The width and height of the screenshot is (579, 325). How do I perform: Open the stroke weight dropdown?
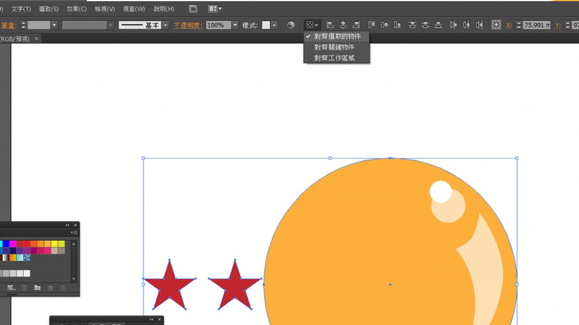coord(54,25)
